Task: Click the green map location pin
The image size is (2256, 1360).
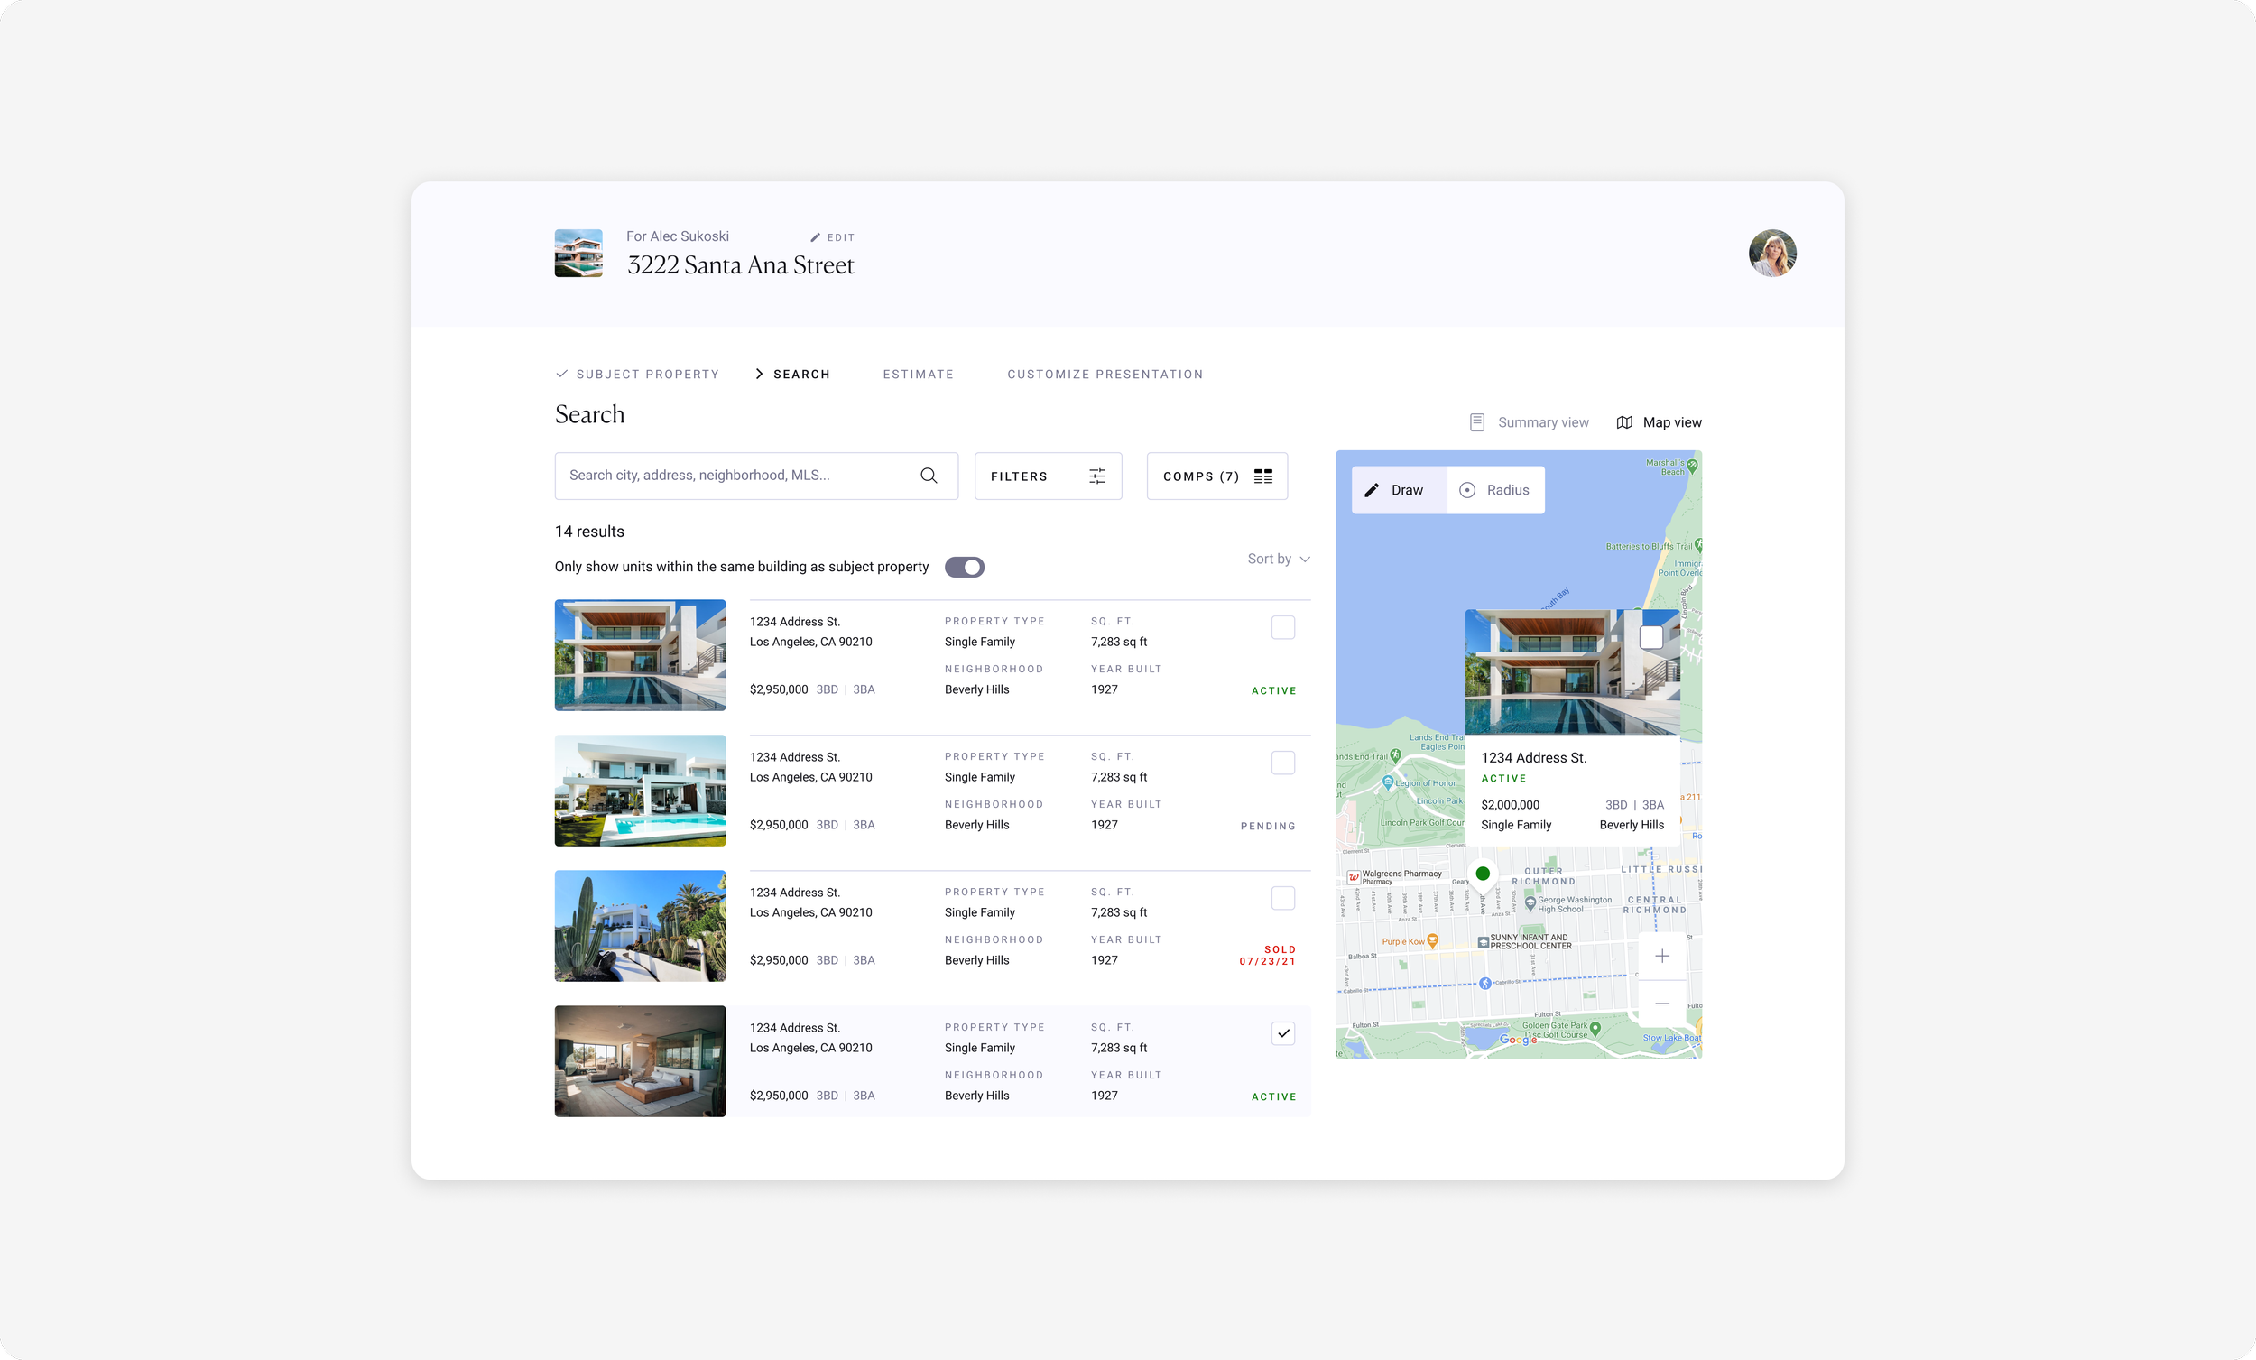Action: pyautogui.click(x=1483, y=874)
